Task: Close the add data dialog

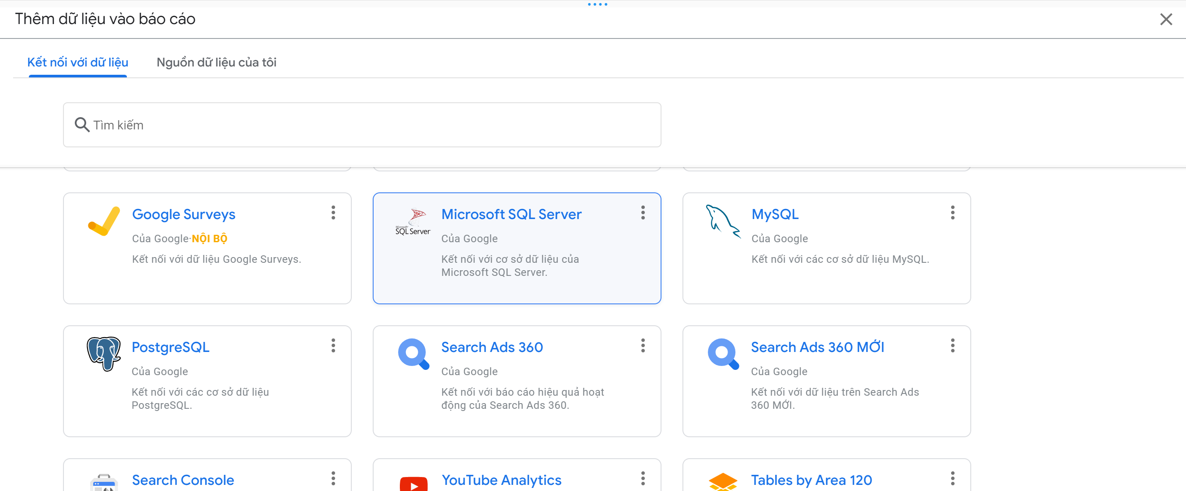Action: (x=1165, y=19)
